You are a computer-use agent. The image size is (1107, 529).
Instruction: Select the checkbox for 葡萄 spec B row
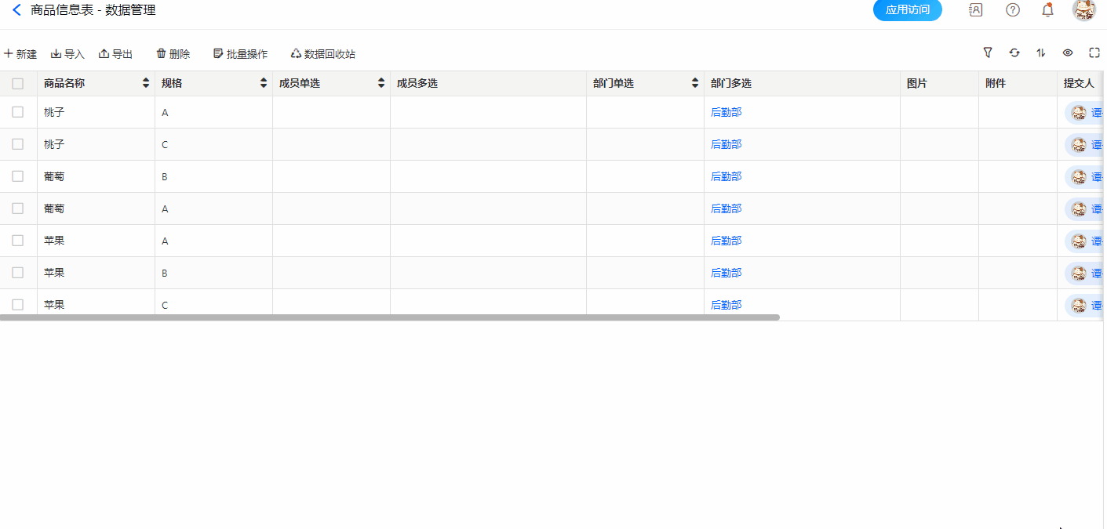18,176
